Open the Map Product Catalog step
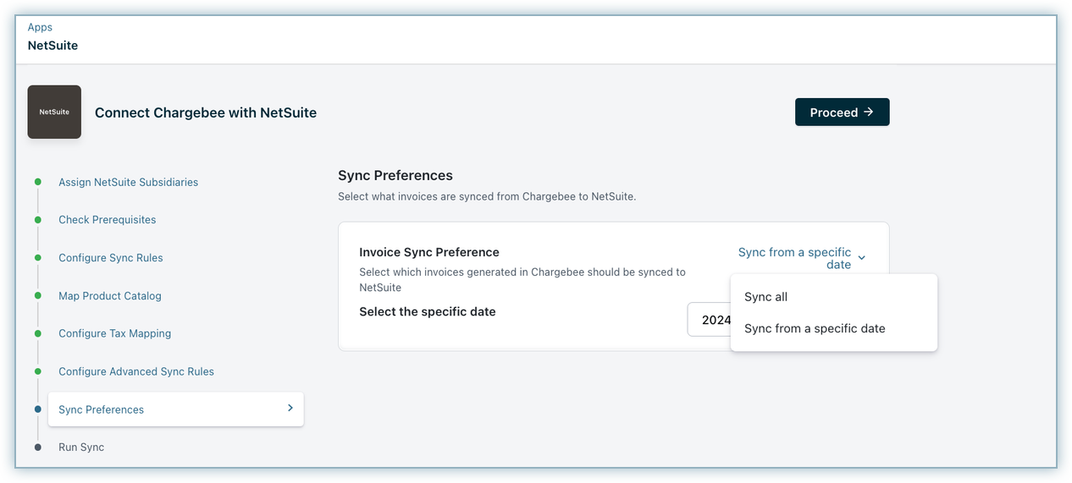 pyautogui.click(x=109, y=296)
